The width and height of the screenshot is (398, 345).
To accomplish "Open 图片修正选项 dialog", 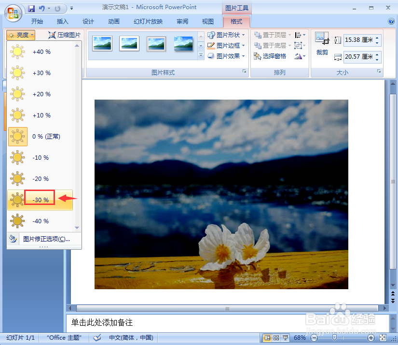I will click(44, 239).
